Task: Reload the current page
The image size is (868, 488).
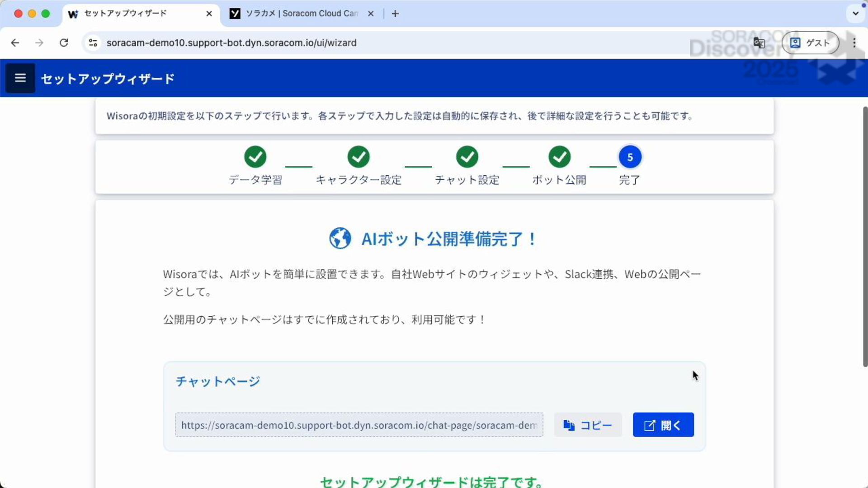Action: 64,42
